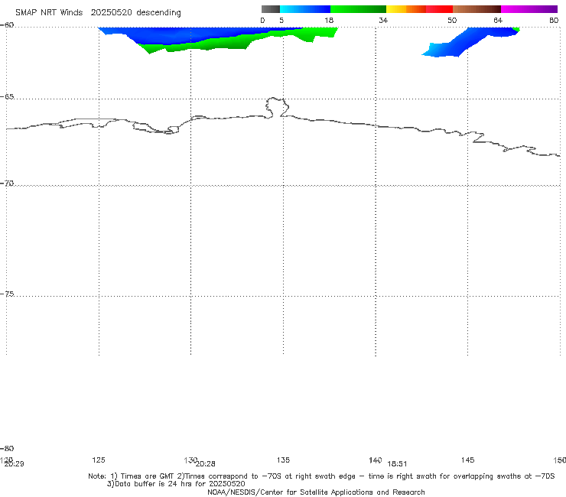Image resolution: width=566 pixels, height=497 pixels.
Task: Click the longitude label '135'
Action: pos(283,460)
